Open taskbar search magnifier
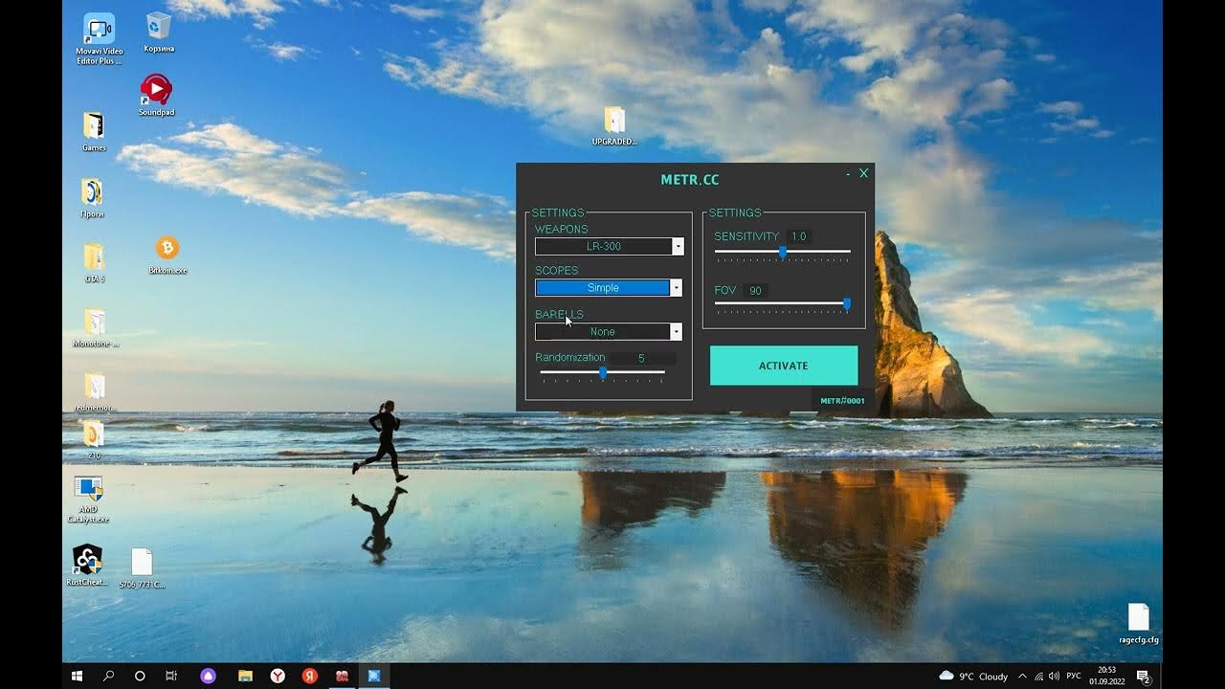 [108, 676]
